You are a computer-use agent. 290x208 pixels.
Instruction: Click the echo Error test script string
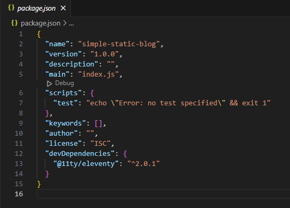[178, 103]
